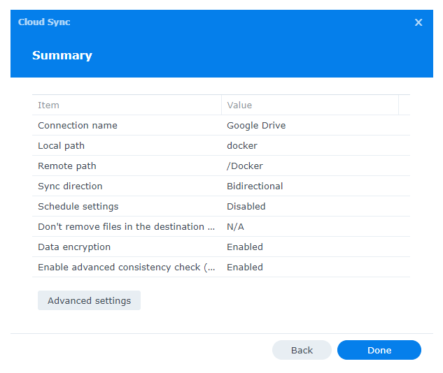Click the /Docker remote path value
Image resolution: width=443 pixels, height=373 pixels.
pyautogui.click(x=245, y=166)
